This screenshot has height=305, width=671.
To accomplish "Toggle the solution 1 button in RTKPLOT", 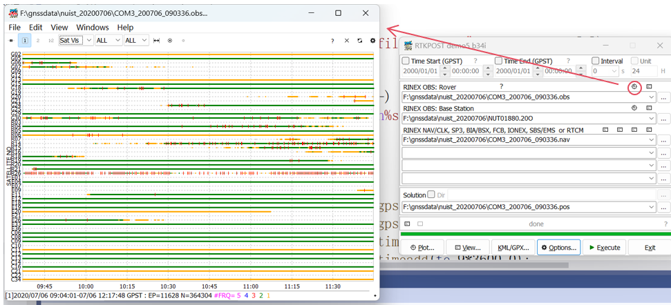I will click(x=25, y=40).
